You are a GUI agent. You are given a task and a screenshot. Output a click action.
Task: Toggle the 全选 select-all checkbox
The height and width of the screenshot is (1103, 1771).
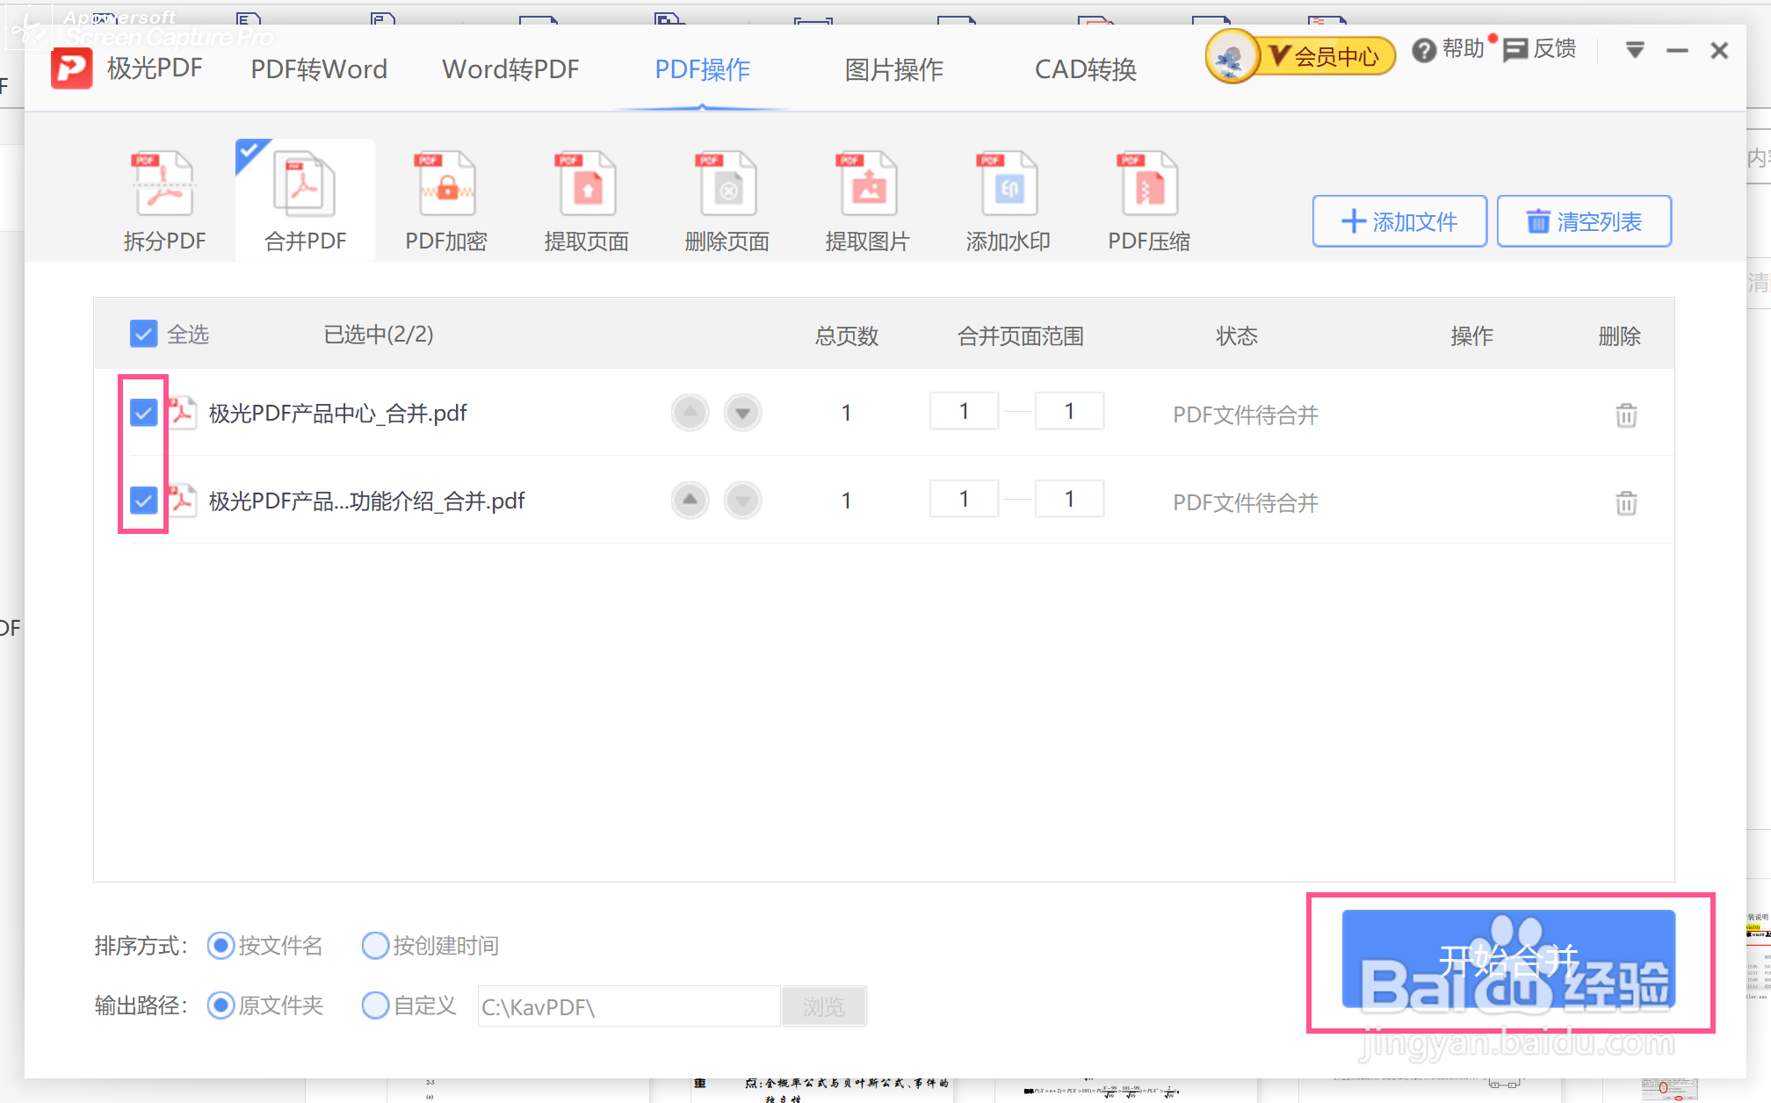pos(143,334)
